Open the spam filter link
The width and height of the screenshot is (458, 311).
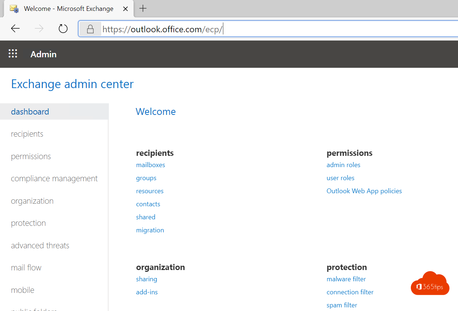[x=342, y=305]
